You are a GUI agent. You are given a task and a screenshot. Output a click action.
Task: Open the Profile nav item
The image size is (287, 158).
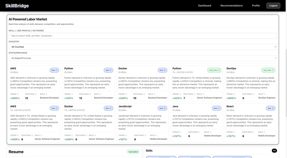[x=256, y=6]
